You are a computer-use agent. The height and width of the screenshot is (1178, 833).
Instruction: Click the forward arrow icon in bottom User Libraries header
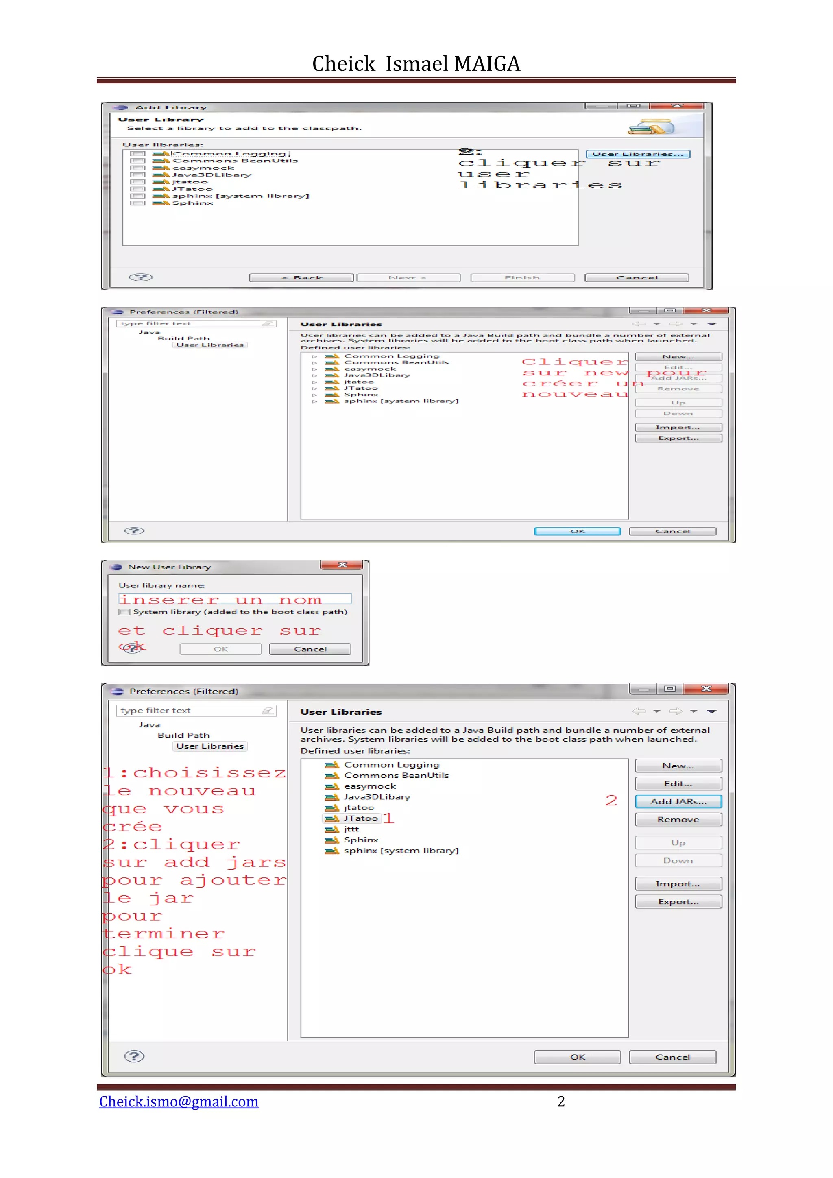[x=676, y=711]
